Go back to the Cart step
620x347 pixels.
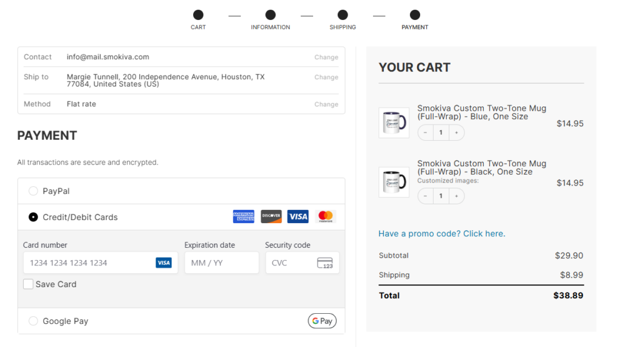coord(198,15)
